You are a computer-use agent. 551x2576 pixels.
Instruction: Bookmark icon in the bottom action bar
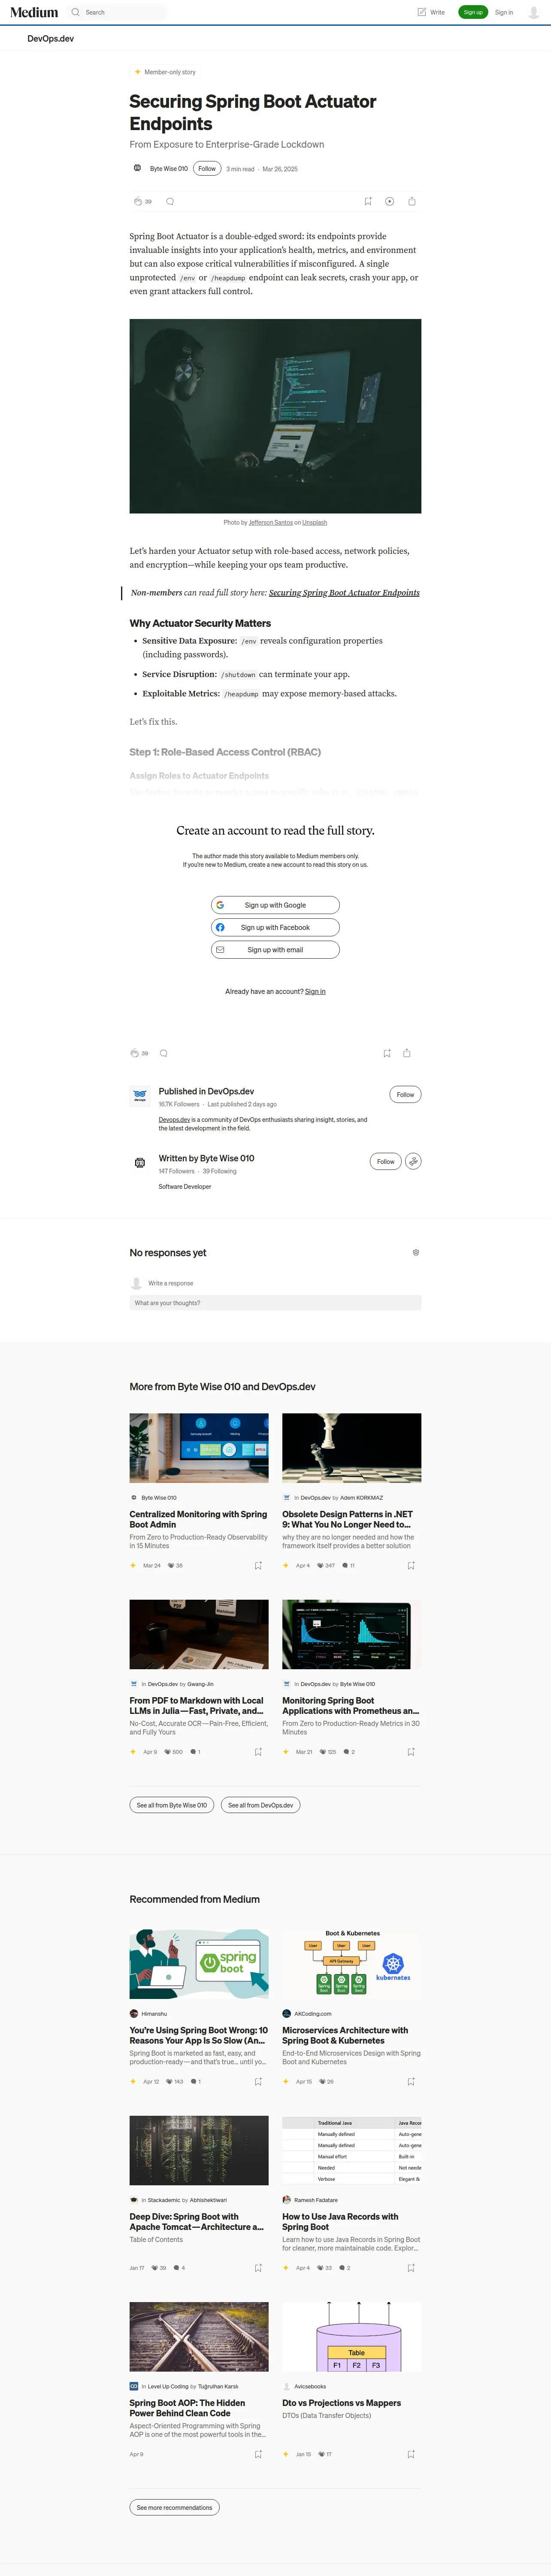387,1053
